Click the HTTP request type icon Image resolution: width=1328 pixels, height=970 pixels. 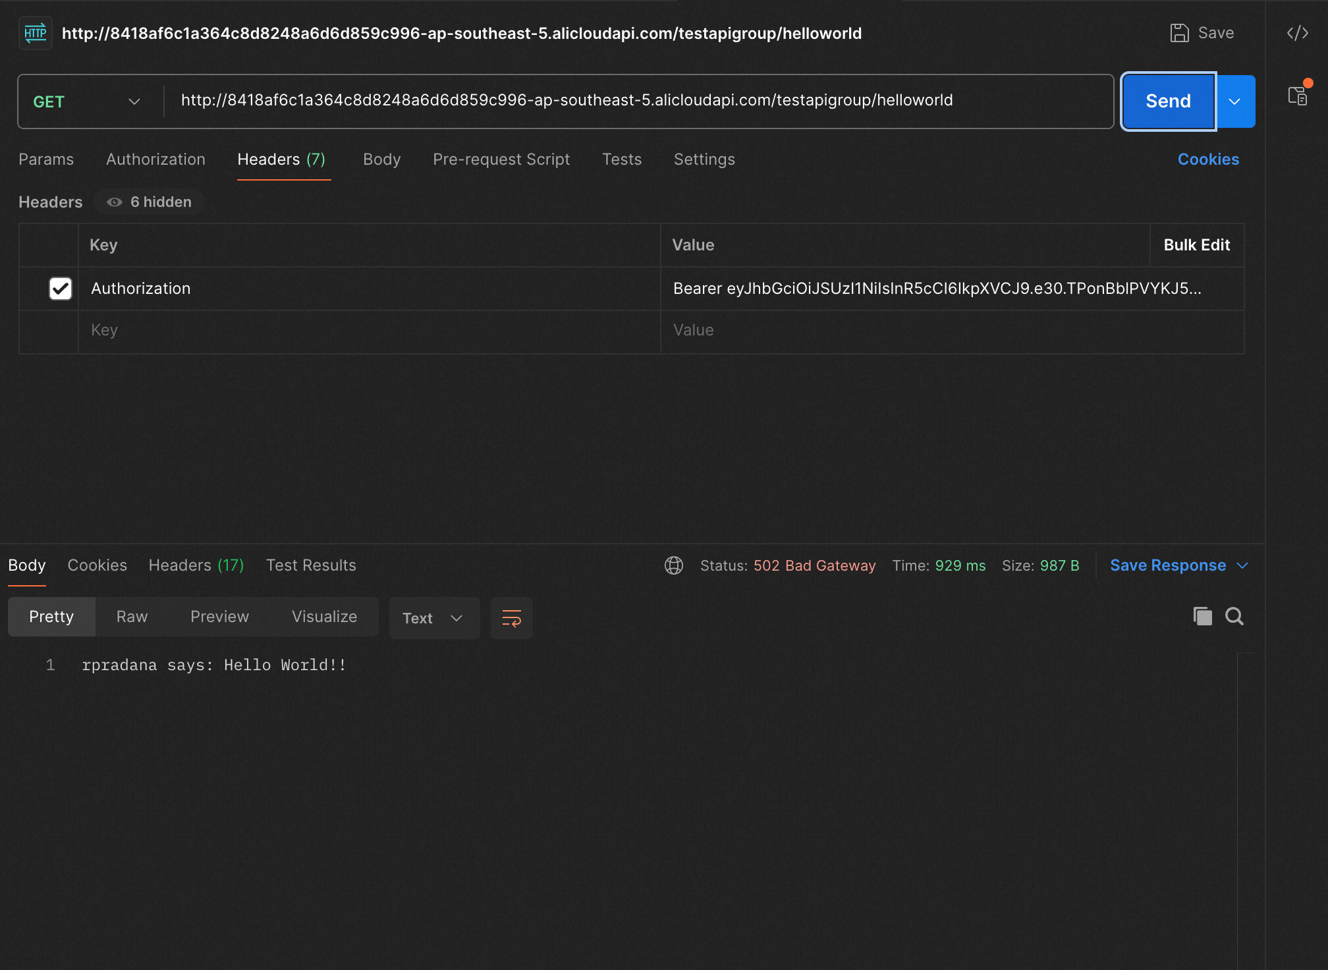tap(35, 33)
